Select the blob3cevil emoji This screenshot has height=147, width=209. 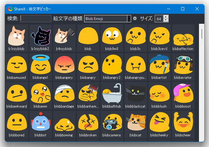pyautogui.click(x=160, y=38)
